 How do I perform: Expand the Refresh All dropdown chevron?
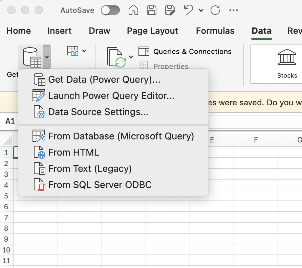[x=131, y=57]
